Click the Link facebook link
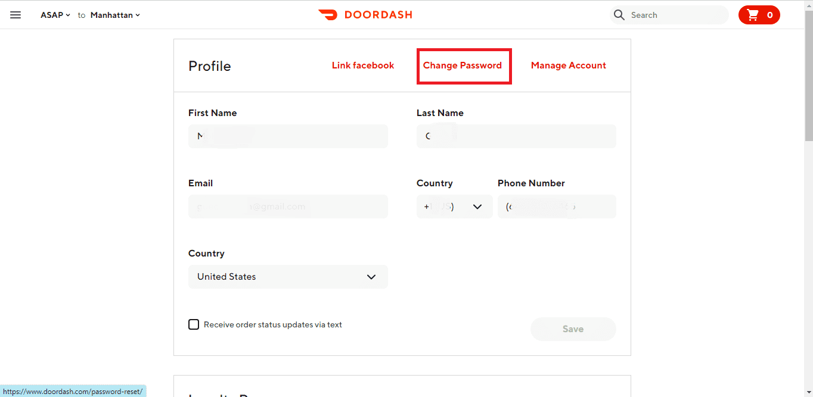This screenshot has width=813, height=397. (363, 65)
